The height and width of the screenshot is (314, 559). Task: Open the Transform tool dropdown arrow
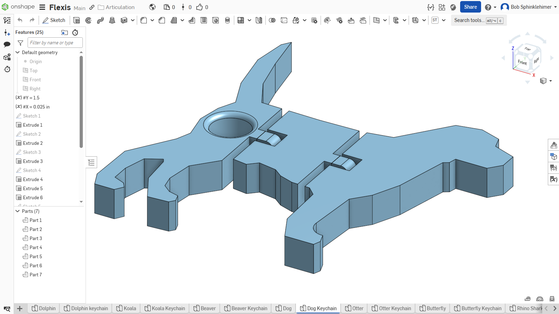click(x=305, y=20)
